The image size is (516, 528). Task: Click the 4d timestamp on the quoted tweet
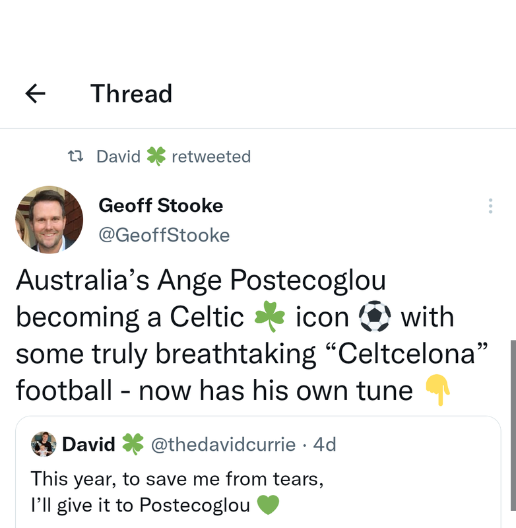click(324, 444)
